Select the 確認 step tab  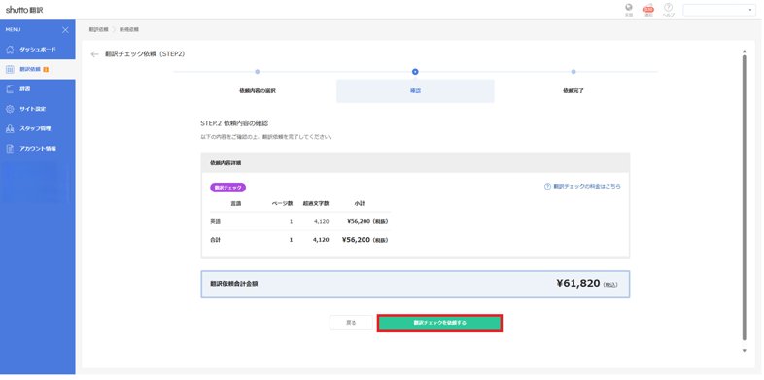[x=415, y=91]
